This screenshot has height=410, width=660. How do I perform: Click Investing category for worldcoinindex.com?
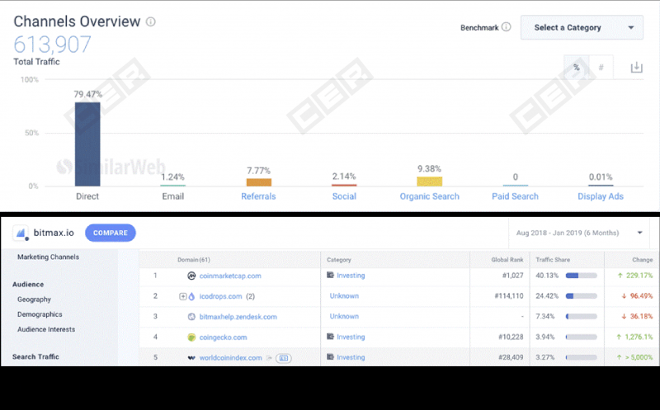[x=351, y=357]
